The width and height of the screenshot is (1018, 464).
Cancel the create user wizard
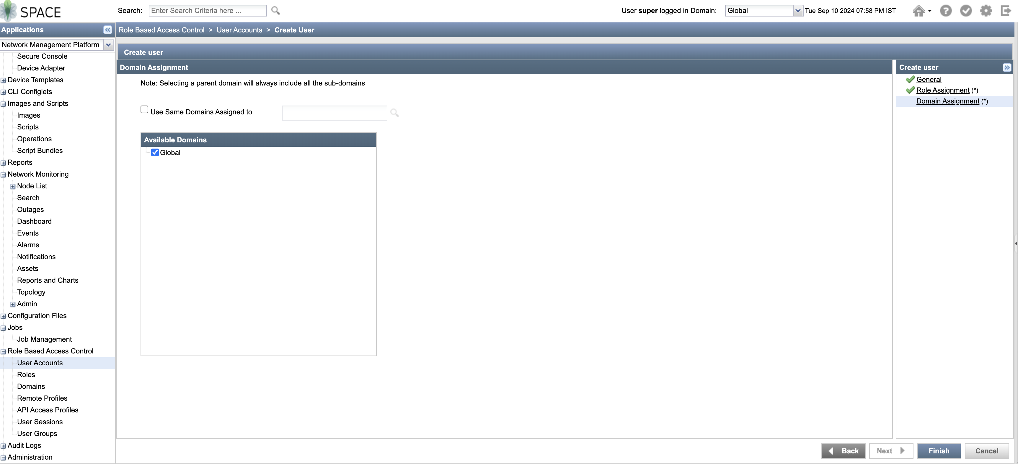[x=986, y=451]
